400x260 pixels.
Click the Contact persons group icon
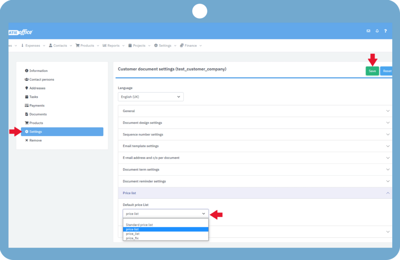27,79
